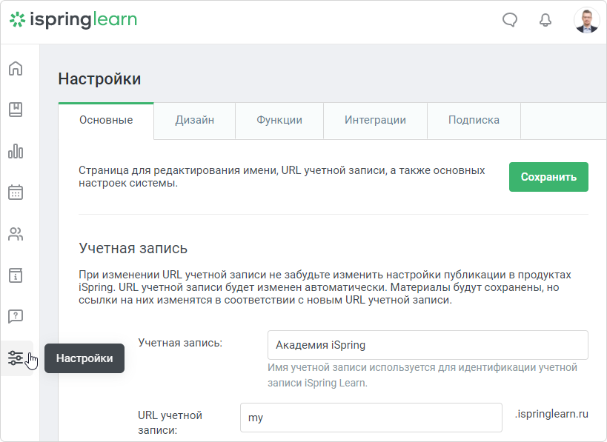Screen dimensions: 607x442
Task: Click the URL учетной записи field
Action: click(371, 418)
